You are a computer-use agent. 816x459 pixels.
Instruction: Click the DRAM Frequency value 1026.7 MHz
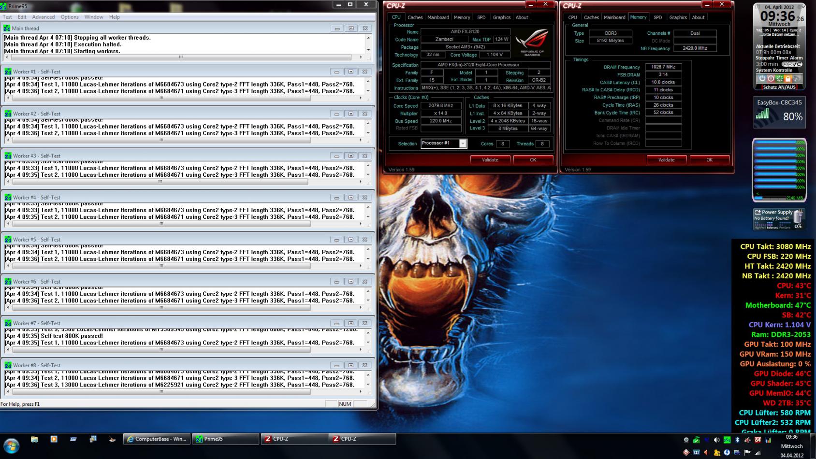click(x=663, y=67)
